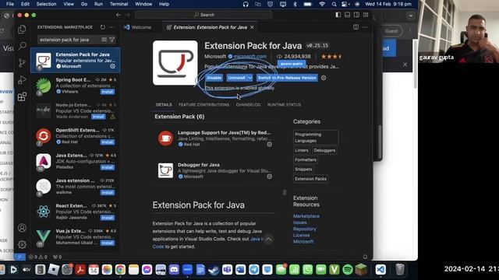Install the Node.js Extension Pack

[98, 117]
